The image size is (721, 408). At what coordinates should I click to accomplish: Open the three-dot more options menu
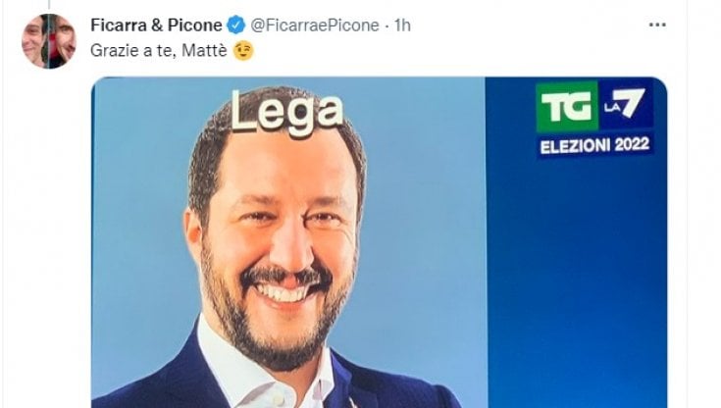click(x=657, y=25)
